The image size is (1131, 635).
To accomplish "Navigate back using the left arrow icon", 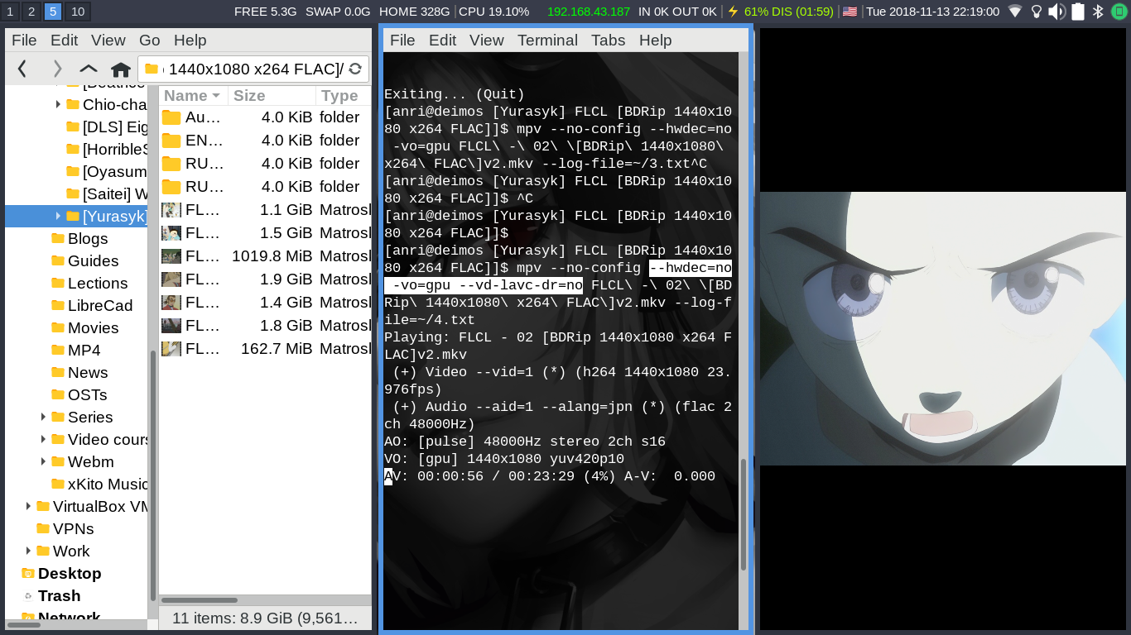I will [21, 69].
